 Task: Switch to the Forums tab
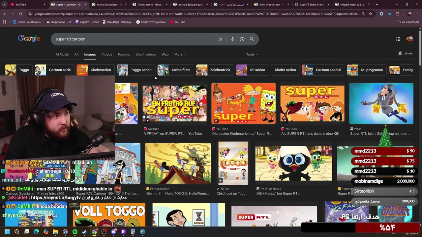click(x=124, y=54)
